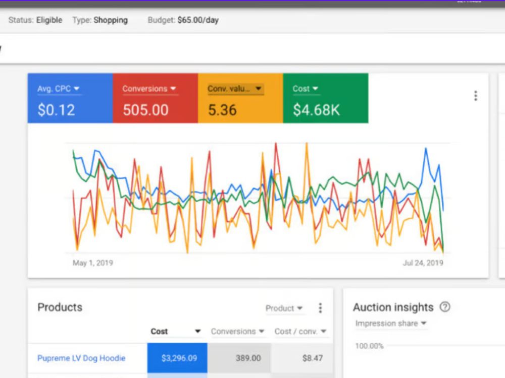Click the May 1, 2019 chart start date
Image resolution: width=505 pixels, height=378 pixels.
93,263
